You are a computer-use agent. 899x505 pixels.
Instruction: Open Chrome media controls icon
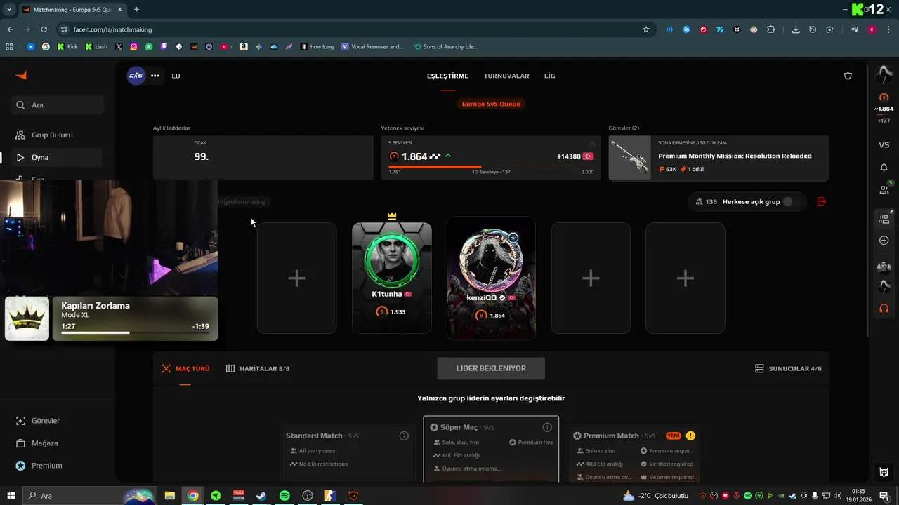[x=855, y=29]
